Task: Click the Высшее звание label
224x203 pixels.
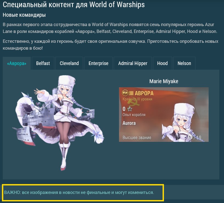Action: [x=137, y=138]
